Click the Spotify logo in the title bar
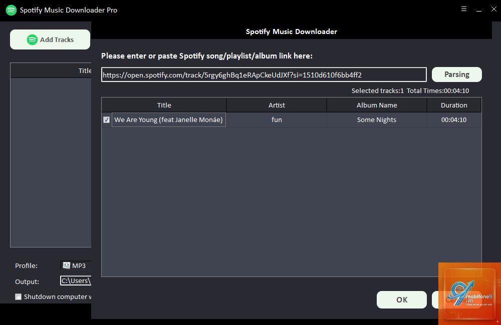 point(11,10)
